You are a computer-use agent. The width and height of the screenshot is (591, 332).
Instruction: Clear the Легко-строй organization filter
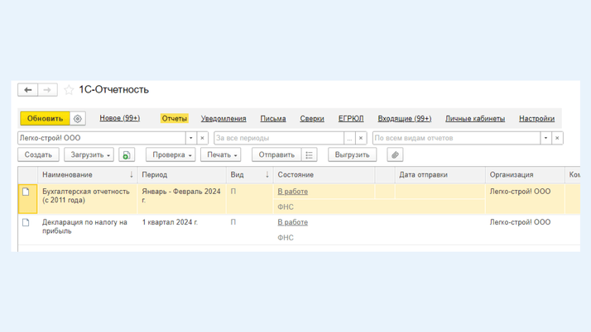[x=203, y=138]
